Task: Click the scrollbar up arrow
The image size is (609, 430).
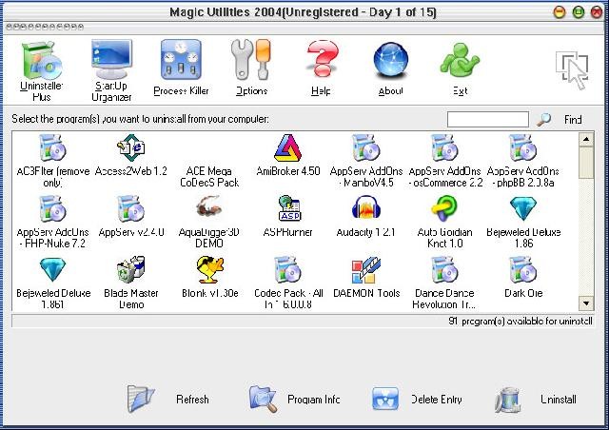Action: (586, 139)
